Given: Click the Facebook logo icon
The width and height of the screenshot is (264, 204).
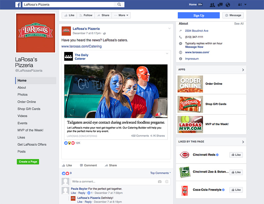Looking at the screenshot, I should [18, 5].
